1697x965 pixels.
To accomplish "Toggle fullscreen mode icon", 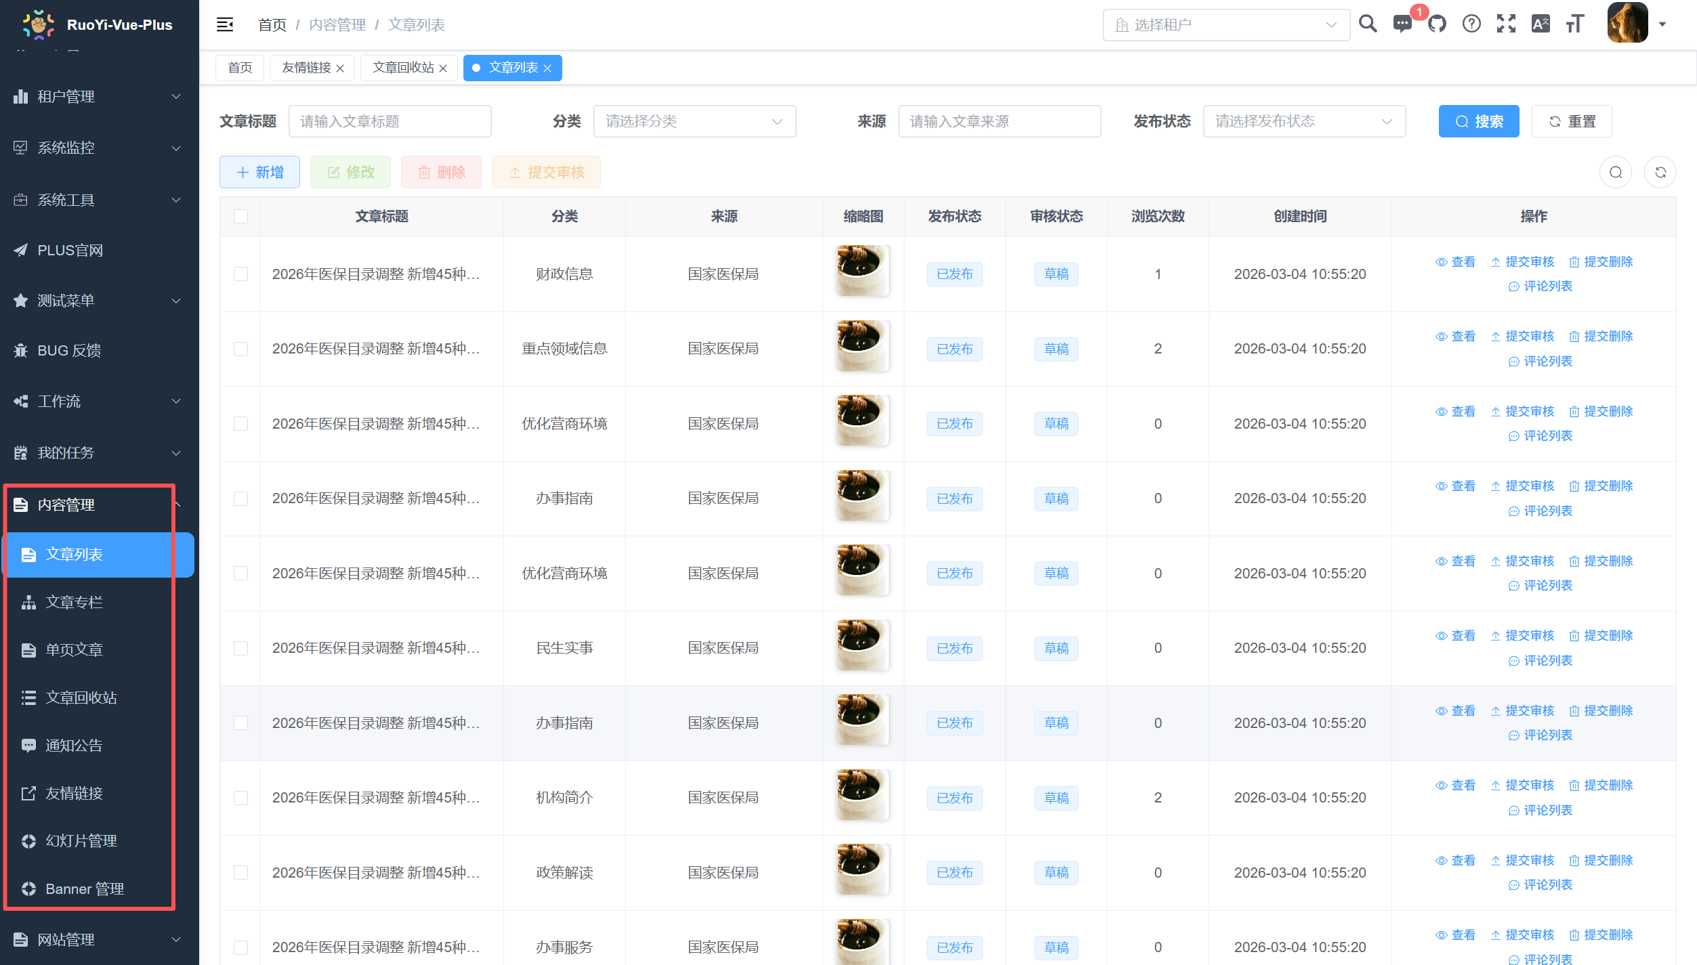I will pos(1506,24).
